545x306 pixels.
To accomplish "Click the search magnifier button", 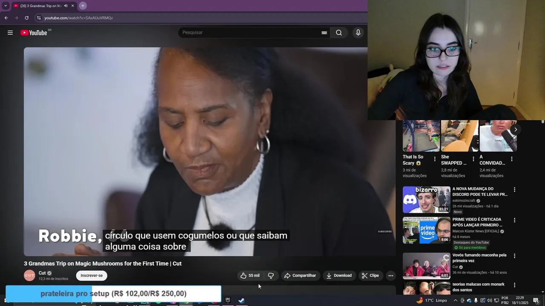I will (x=339, y=33).
